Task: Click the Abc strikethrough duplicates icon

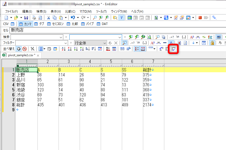Action: pyautogui.click(x=108, y=49)
